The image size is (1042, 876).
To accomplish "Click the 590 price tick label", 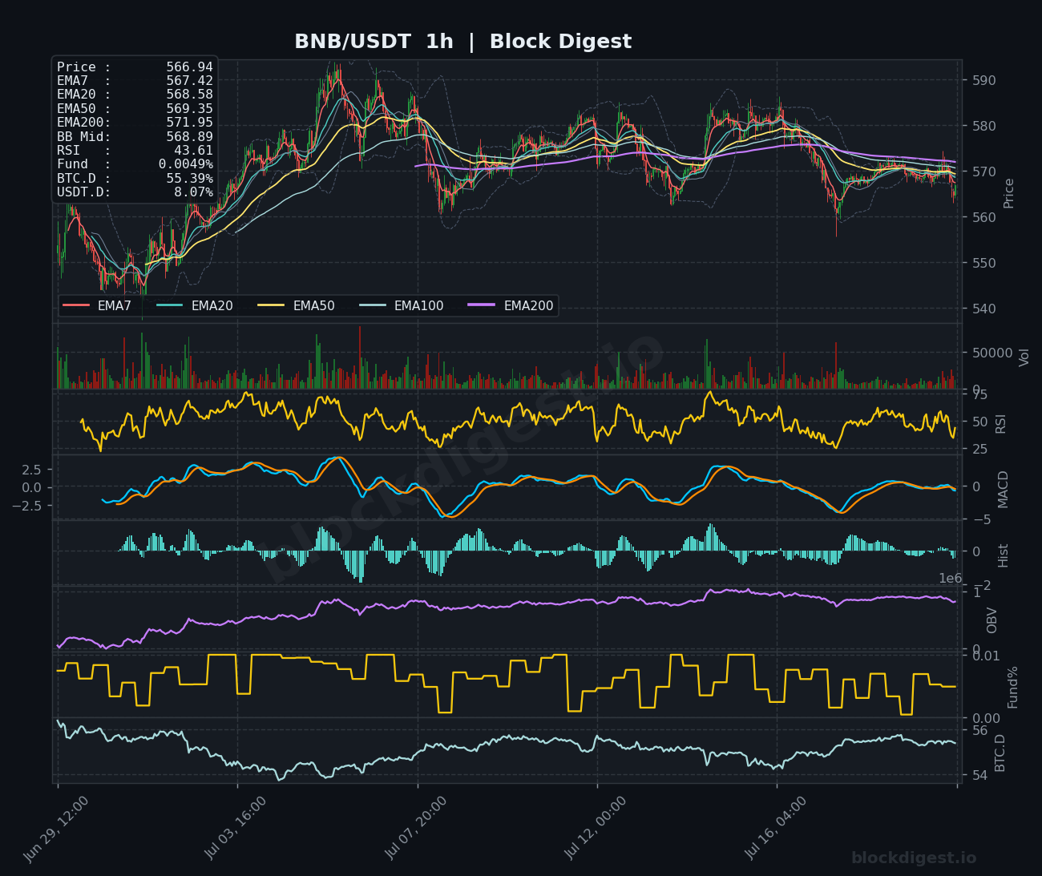I will [983, 80].
